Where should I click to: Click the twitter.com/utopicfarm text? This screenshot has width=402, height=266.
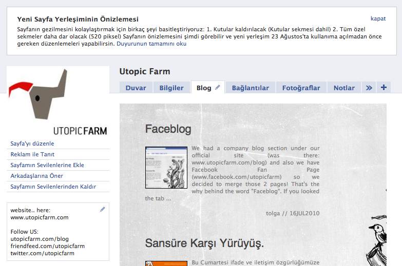point(42,253)
